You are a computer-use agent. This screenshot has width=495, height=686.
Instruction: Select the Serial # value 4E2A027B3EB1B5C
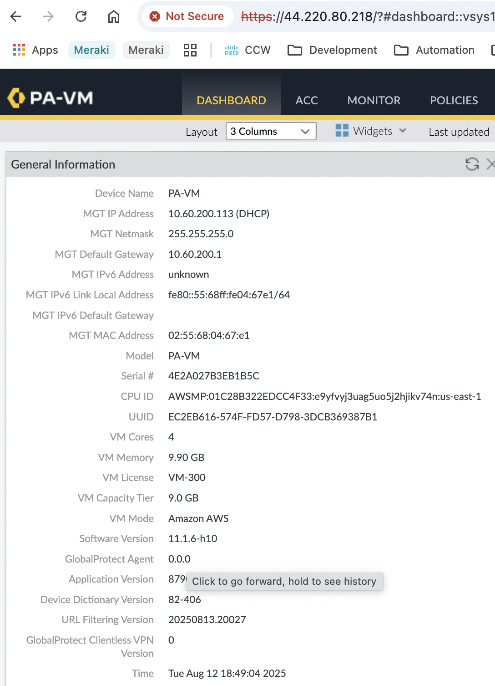tap(214, 376)
